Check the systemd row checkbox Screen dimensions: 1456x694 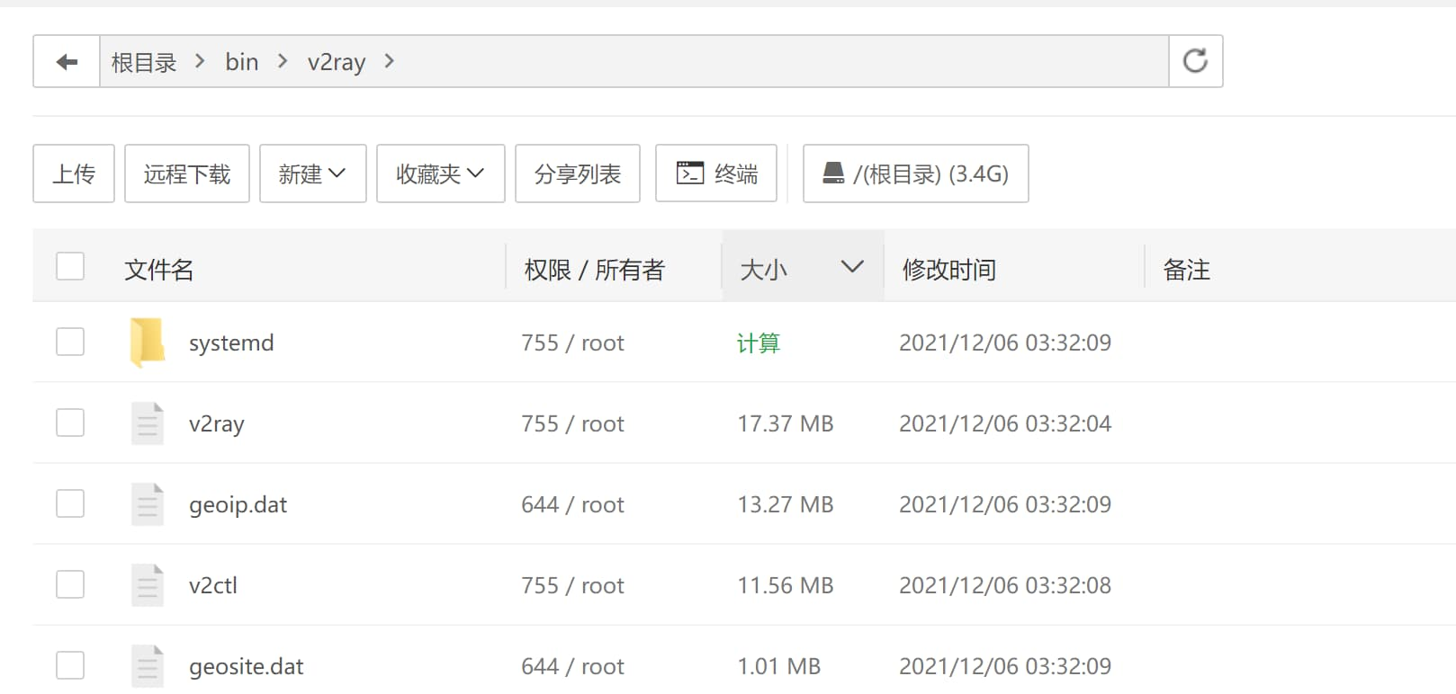(x=70, y=342)
